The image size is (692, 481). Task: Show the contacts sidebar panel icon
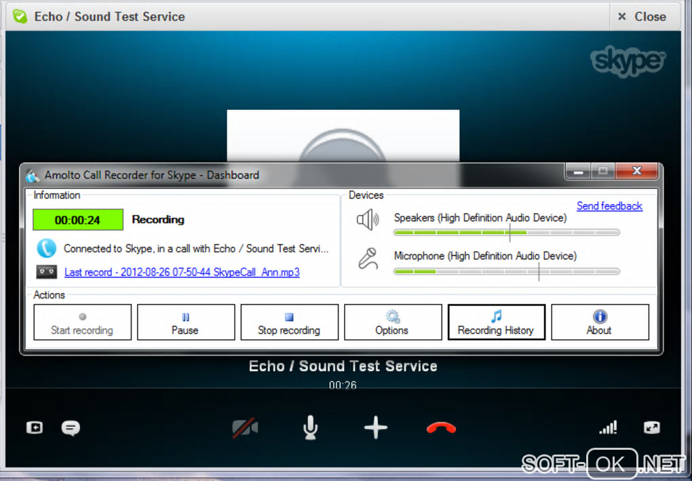tap(35, 427)
